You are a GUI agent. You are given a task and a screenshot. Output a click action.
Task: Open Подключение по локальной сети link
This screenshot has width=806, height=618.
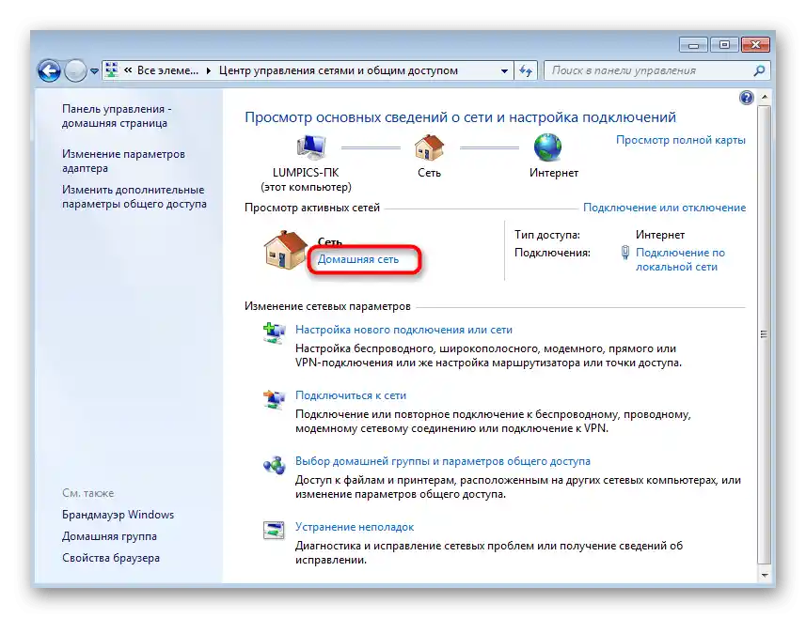(x=680, y=260)
